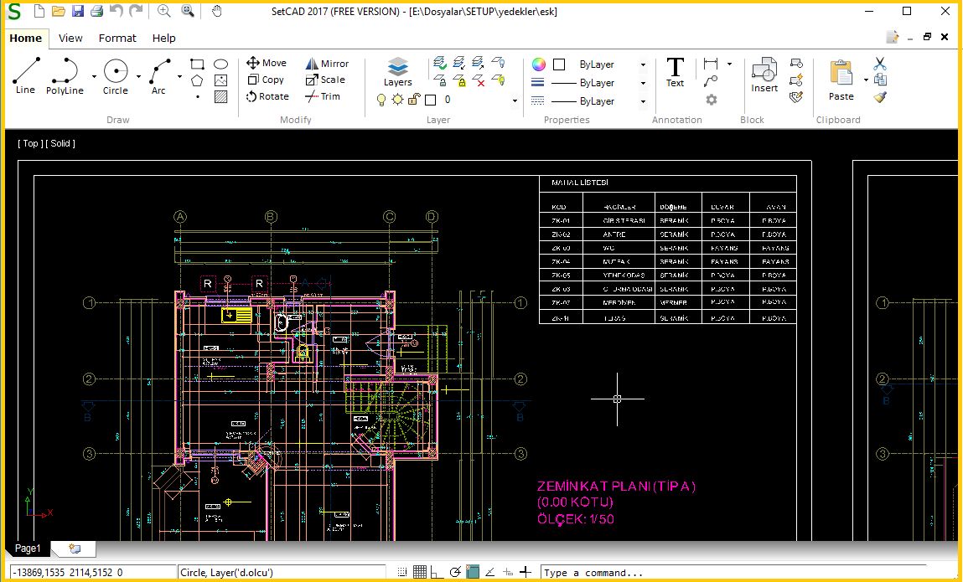Toggle the layer light bulb visibility

[381, 99]
